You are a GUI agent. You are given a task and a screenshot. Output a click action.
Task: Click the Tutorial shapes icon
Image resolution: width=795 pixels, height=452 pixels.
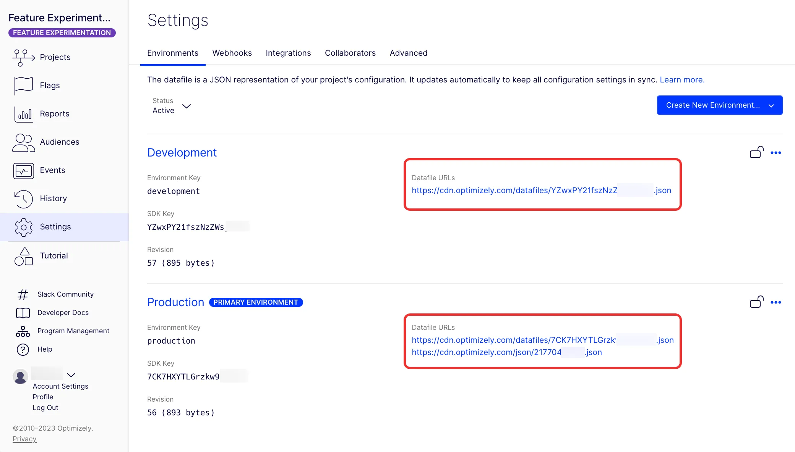point(23,256)
